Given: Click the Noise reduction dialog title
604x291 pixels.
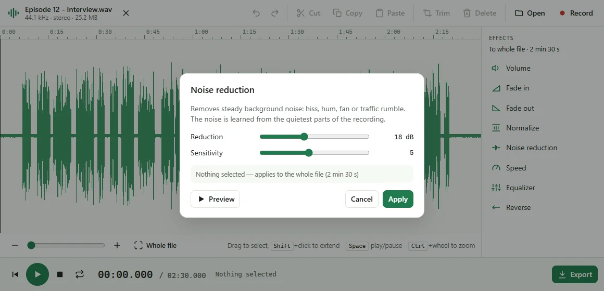Looking at the screenshot, I should (223, 90).
